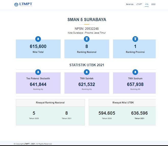
Task: Click the 657,938 score value
Action: click(135, 84)
